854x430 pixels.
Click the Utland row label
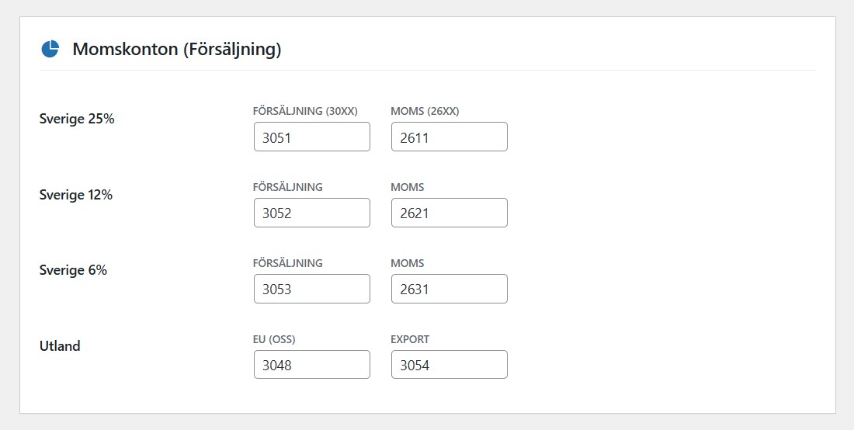(60, 346)
